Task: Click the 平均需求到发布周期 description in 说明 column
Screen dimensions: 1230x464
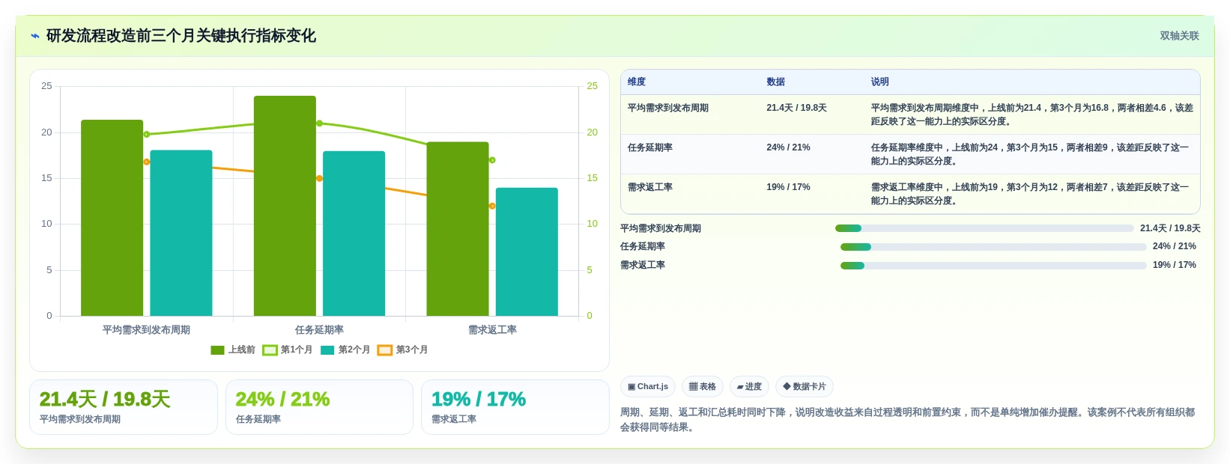Action: tap(1032, 115)
